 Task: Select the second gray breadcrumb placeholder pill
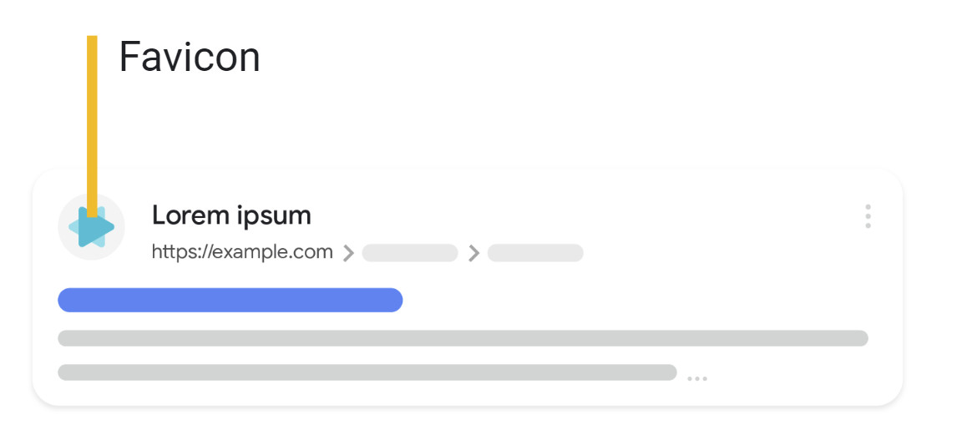(535, 253)
